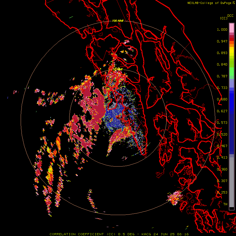Click the 0.520 legend value
This screenshot has width=236, height=236.
coord(222,135)
